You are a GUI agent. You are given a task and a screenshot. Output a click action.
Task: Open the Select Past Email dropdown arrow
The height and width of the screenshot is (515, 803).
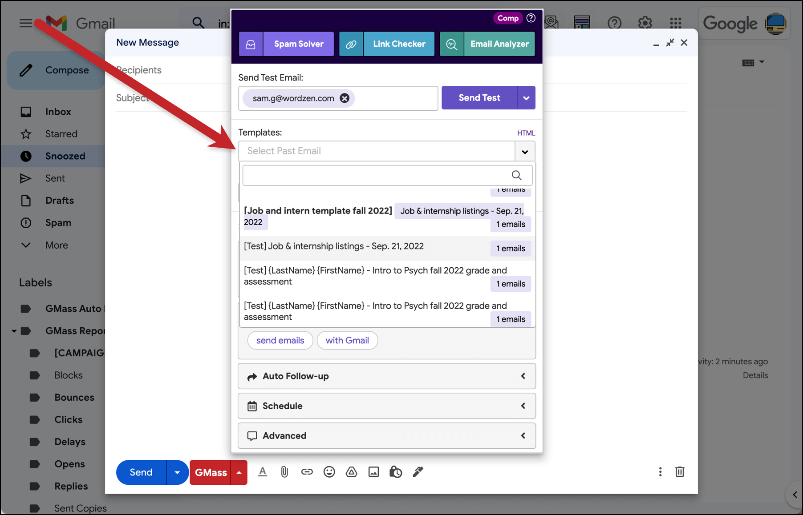pyautogui.click(x=525, y=152)
